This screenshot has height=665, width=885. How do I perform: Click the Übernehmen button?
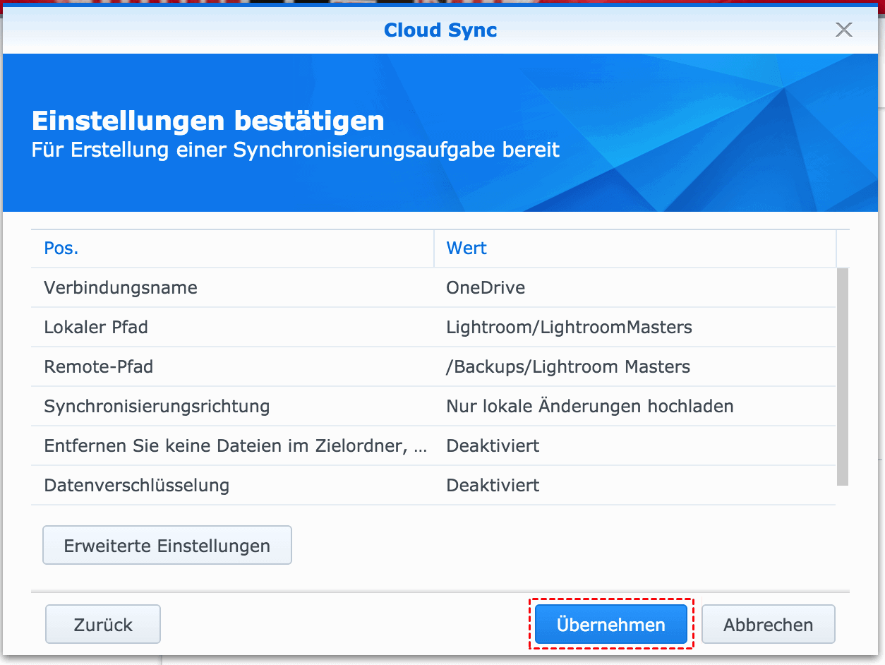[610, 625]
